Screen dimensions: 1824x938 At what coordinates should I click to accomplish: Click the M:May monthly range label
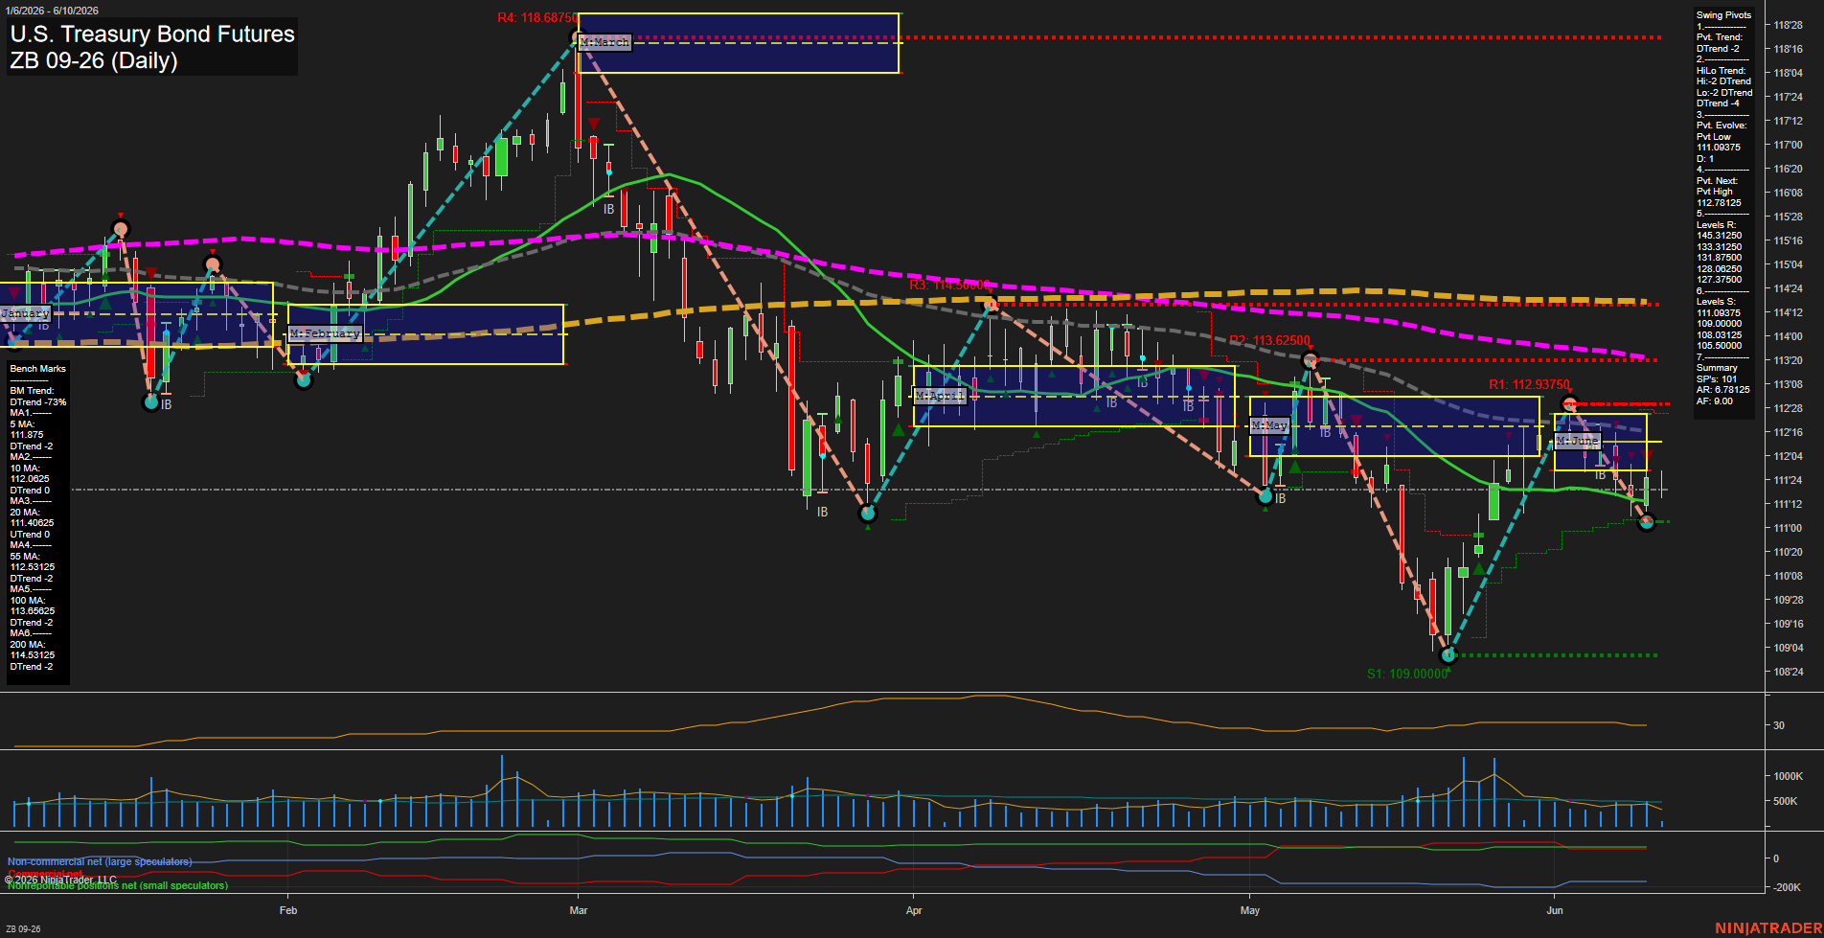click(x=1269, y=425)
